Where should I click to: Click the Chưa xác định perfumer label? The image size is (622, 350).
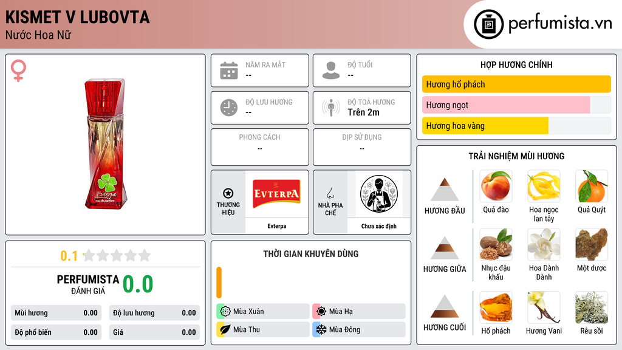(379, 226)
